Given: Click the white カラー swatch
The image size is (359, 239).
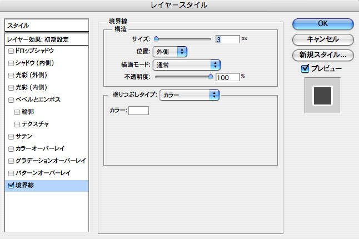Looking at the screenshot, I should [x=138, y=111].
